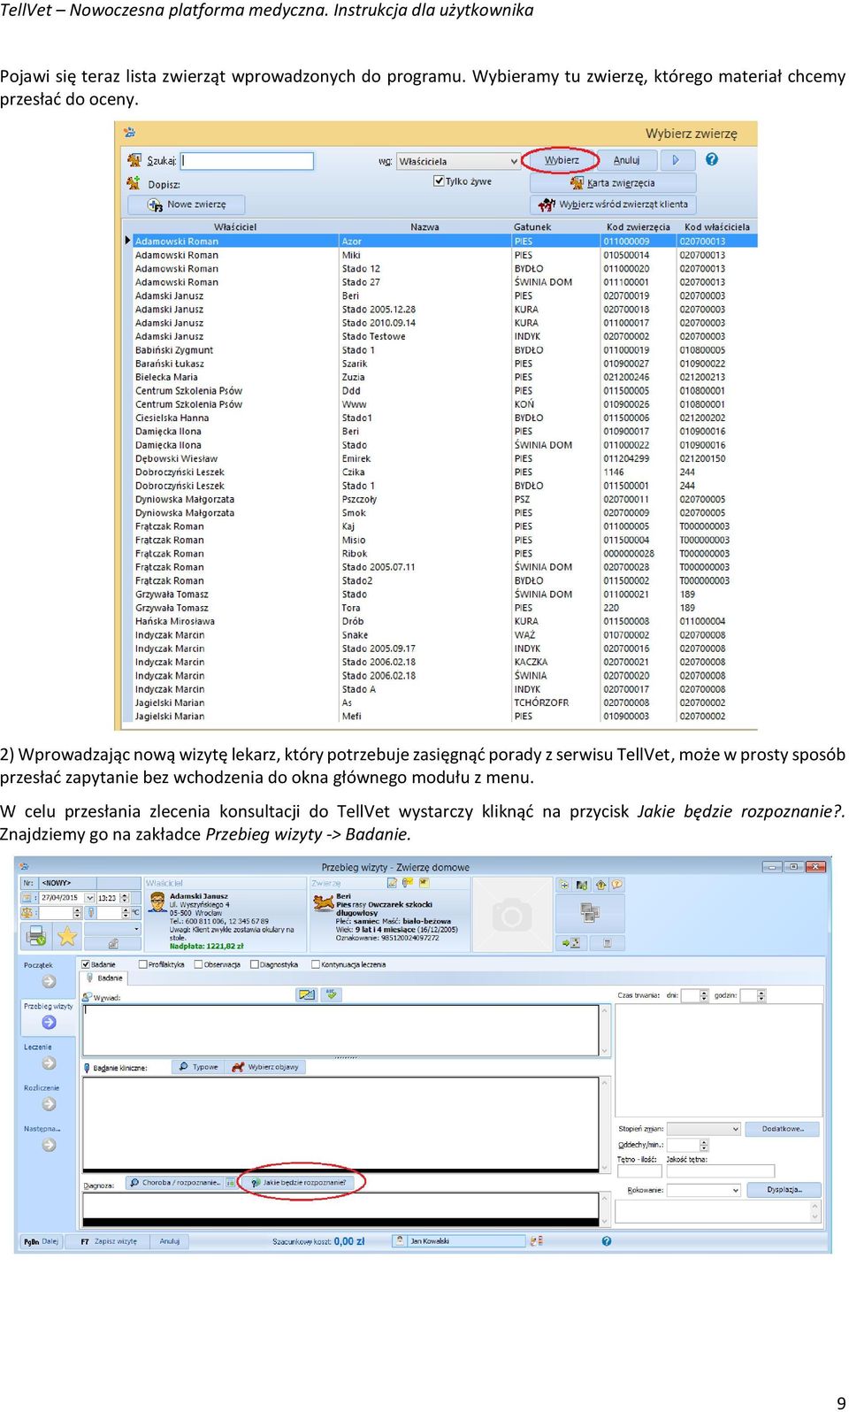Enable the Obserwacja checkbox

click(199, 964)
